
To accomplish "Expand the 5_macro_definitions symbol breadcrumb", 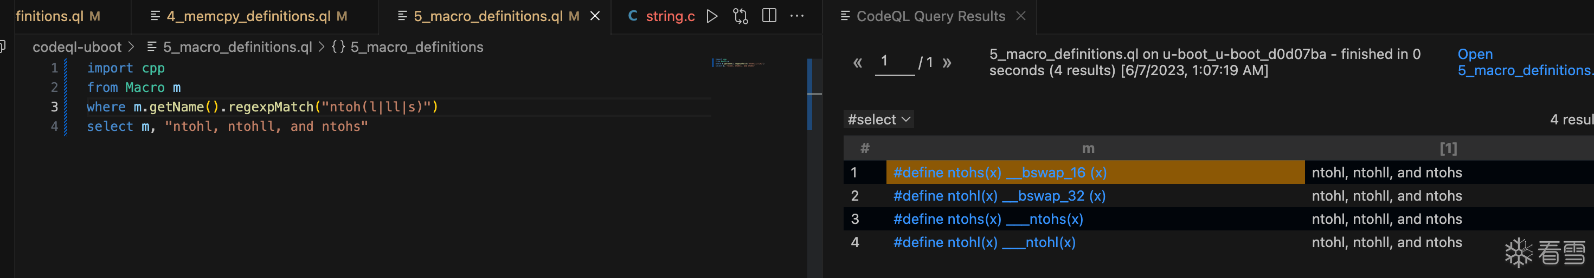I will click(x=416, y=47).
